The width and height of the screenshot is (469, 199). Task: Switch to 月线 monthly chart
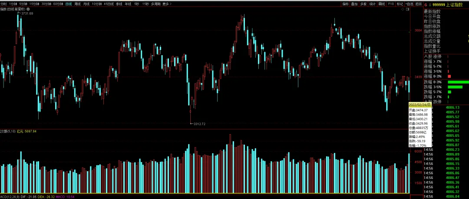(86, 4)
